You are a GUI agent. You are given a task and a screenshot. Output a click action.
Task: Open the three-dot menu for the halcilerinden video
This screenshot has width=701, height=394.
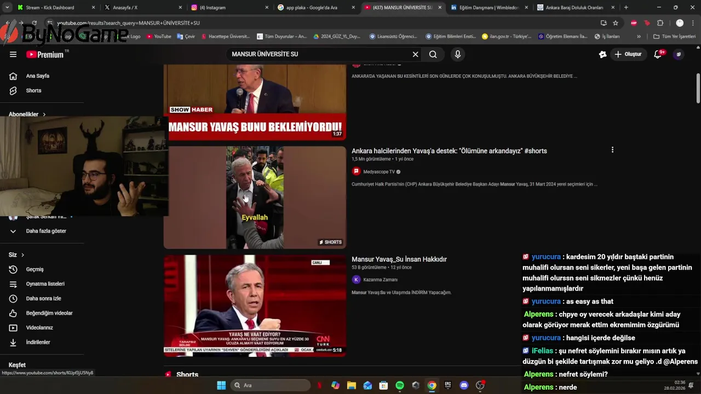point(612,150)
